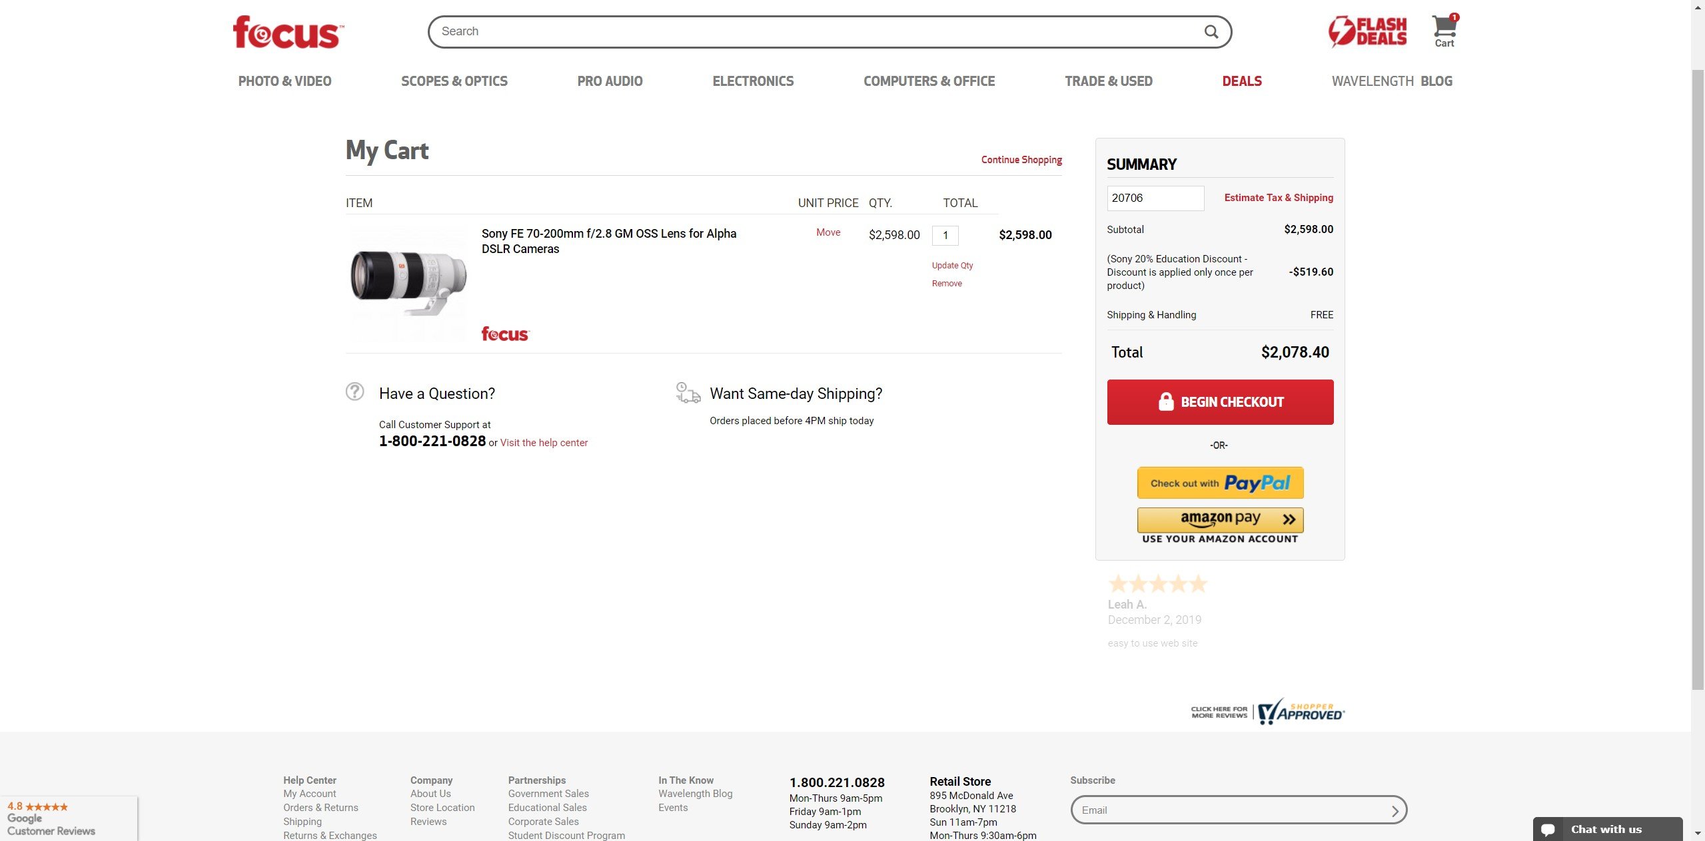This screenshot has height=841, width=1705.
Task: Open Events footer link
Action: [673, 808]
